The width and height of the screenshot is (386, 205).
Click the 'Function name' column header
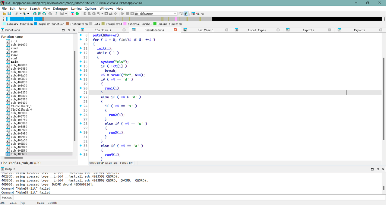pyautogui.click(x=12, y=37)
